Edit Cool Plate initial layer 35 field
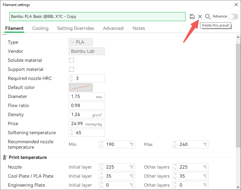Image resolution: width=241 pixels, height=190 pixels. tap(117, 176)
